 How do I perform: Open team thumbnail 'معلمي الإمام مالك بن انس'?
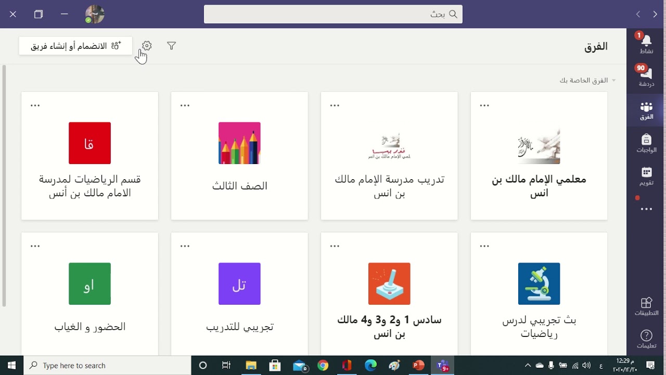coord(539,143)
